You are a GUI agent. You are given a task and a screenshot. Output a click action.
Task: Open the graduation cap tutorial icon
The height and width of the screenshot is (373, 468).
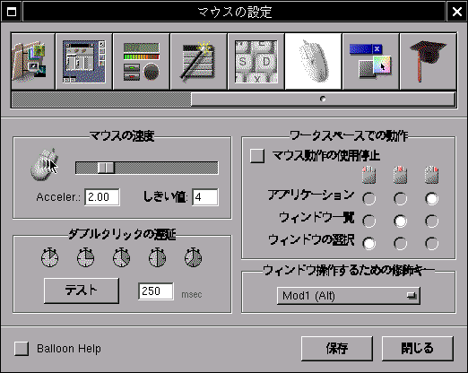point(428,61)
